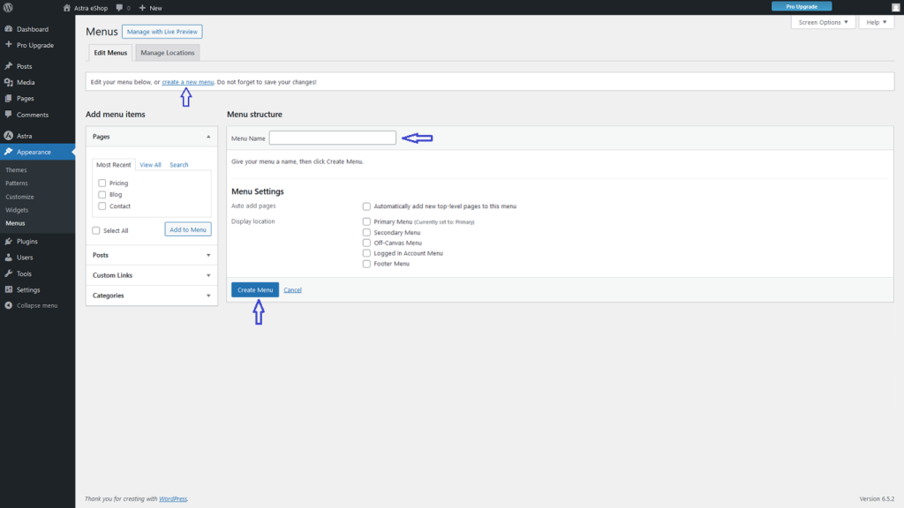
Task: Open the Screen Options dropdown
Action: click(x=823, y=22)
